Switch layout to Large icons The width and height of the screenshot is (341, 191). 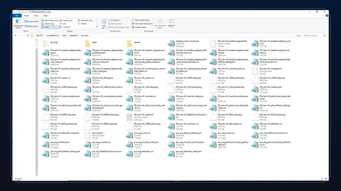(66, 20)
